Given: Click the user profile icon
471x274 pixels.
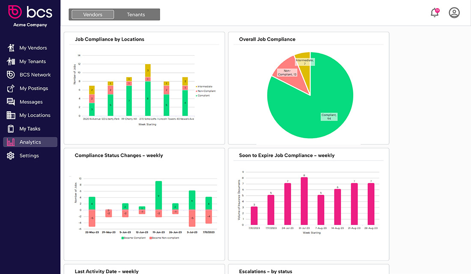Looking at the screenshot, I should [x=454, y=13].
